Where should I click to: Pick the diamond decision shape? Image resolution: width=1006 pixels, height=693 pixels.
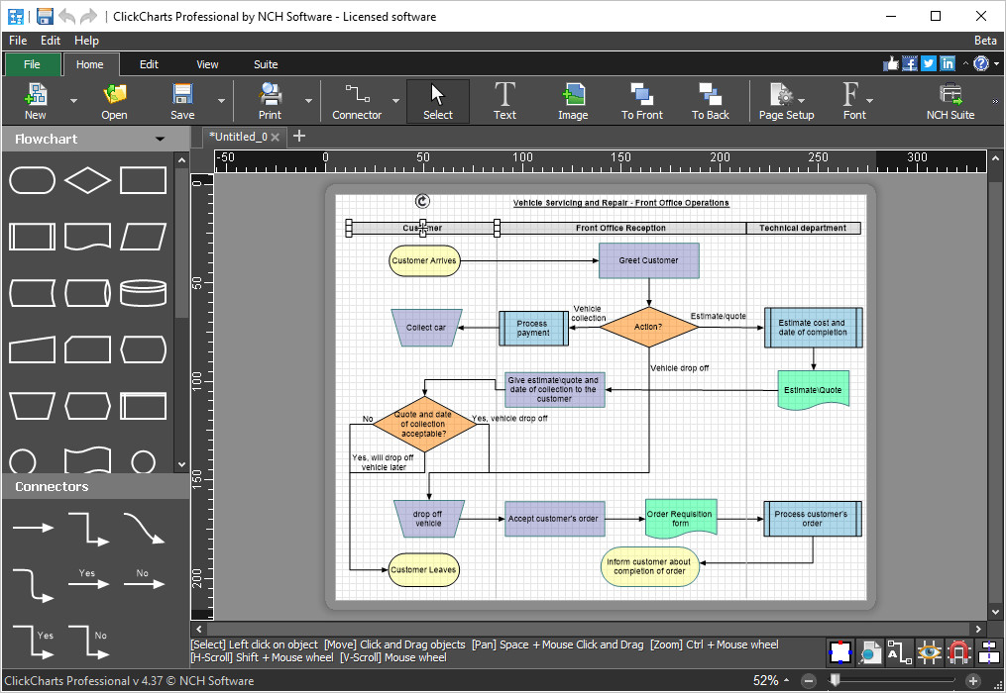coord(88,180)
